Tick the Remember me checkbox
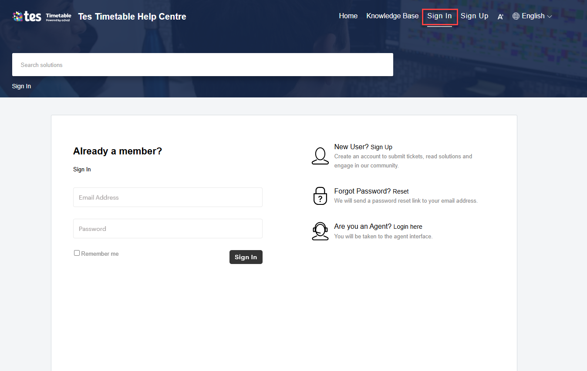 (77, 253)
